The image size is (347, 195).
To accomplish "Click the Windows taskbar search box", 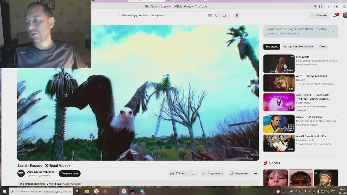I will coord(41,191).
